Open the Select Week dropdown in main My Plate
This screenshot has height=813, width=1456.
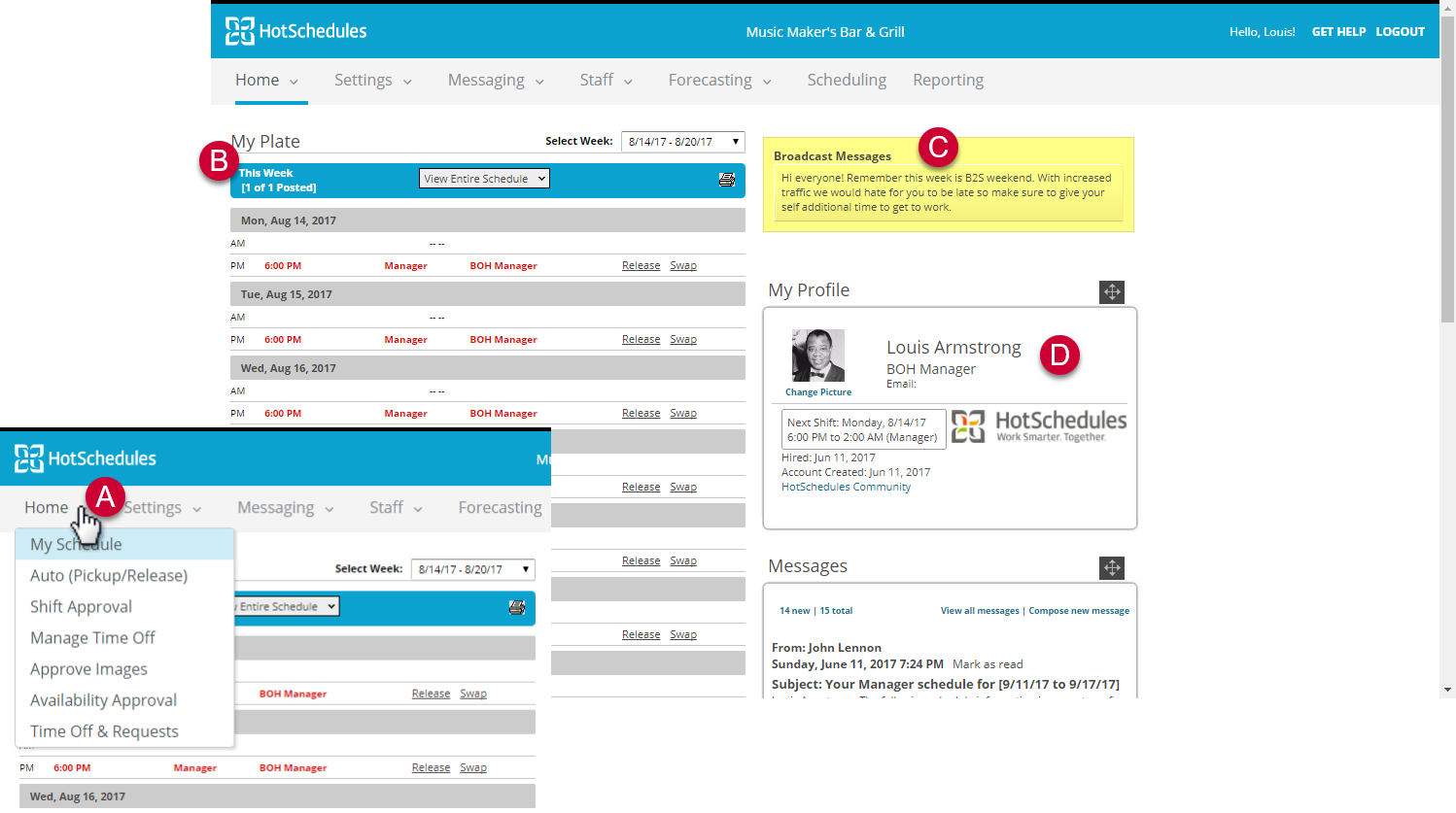pyautogui.click(x=683, y=142)
